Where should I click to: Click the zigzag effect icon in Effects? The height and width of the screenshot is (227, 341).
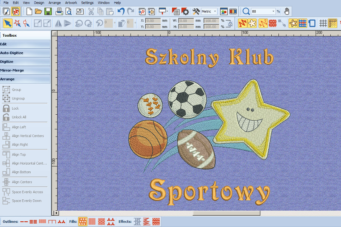pos(146,221)
